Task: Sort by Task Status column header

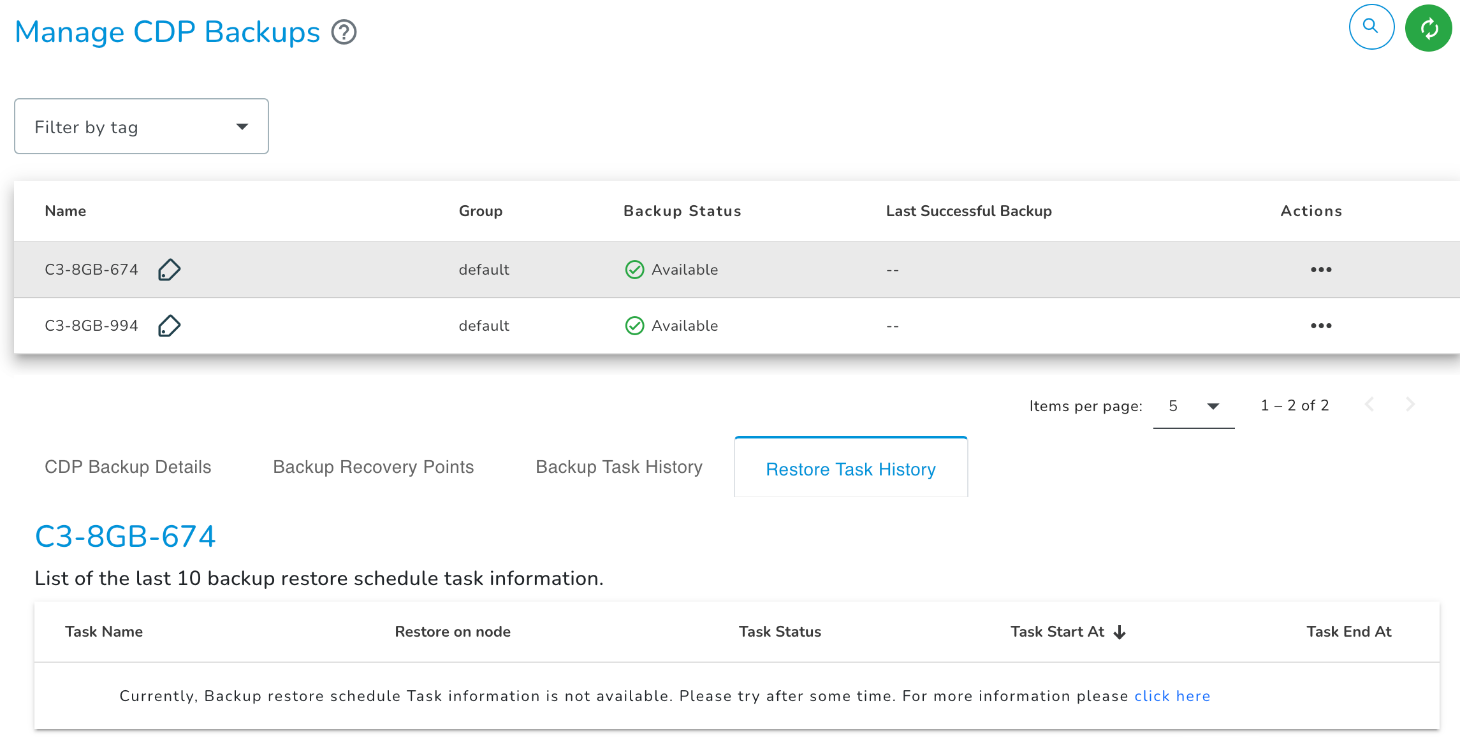Action: [x=779, y=632]
